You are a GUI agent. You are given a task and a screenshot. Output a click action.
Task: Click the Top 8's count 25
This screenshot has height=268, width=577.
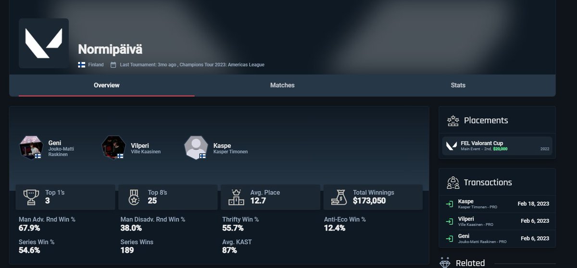point(152,201)
